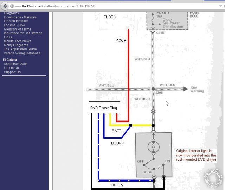Click the globe site icon in address bar
The image size is (225, 190).
click(12, 6)
